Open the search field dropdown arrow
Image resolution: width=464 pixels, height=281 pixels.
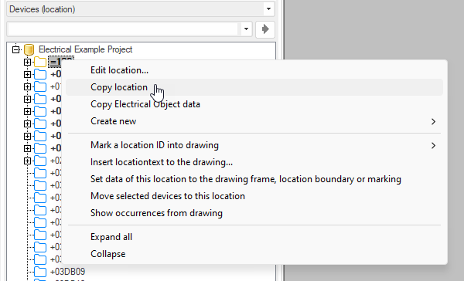(246, 29)
